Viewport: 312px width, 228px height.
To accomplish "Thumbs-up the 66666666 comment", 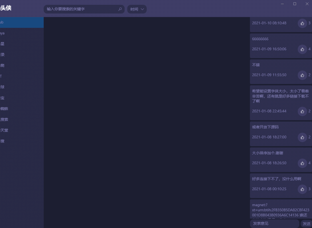I will click(302, 49).
